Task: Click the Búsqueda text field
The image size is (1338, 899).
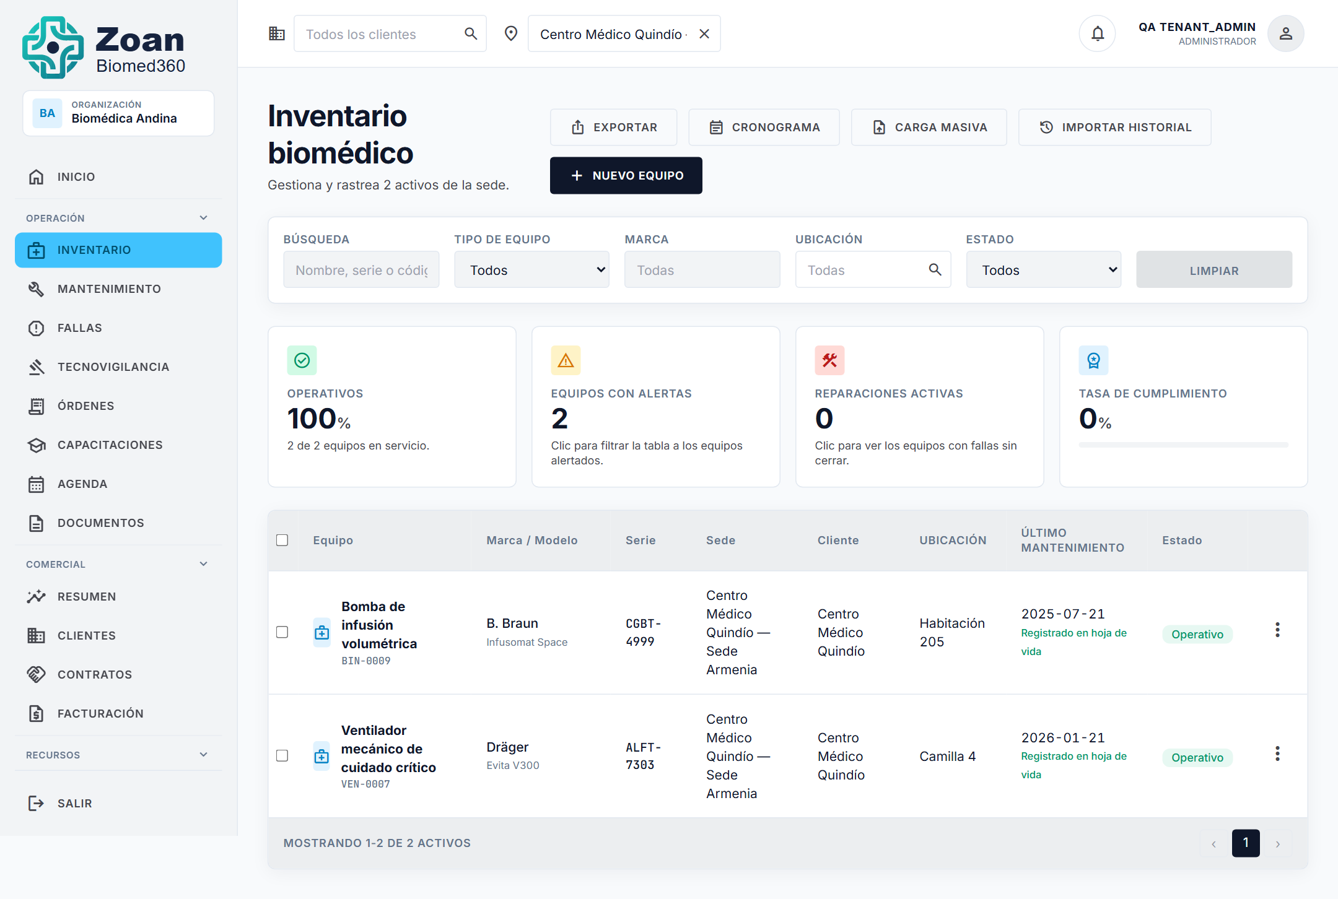Action: (361, 270)
